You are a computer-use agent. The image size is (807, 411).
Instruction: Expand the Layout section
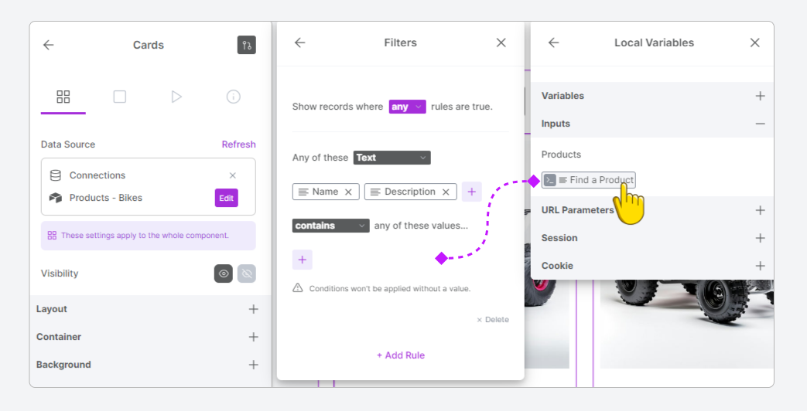[x=150, y=309]
